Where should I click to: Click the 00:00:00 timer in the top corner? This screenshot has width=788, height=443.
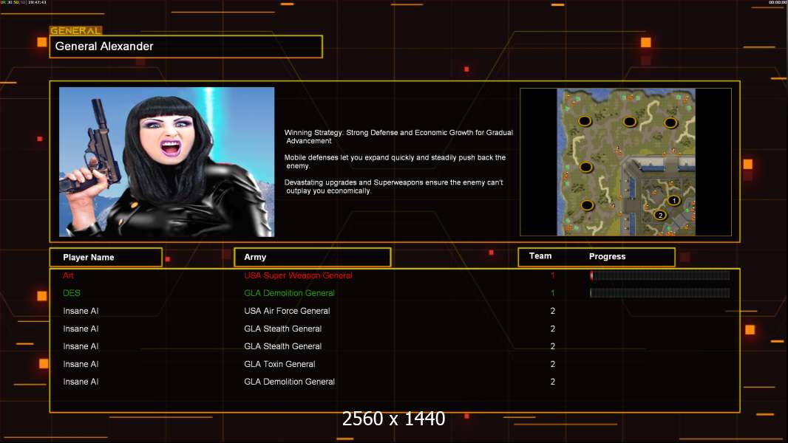[778, 2]
